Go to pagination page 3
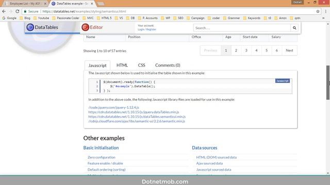Viewport: 330px width, 185px height. click(246, 50)
